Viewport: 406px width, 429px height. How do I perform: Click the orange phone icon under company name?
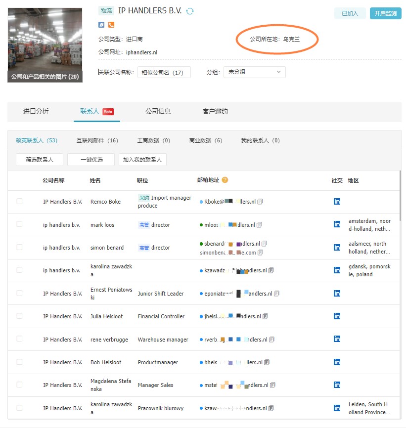click(111, 25)
